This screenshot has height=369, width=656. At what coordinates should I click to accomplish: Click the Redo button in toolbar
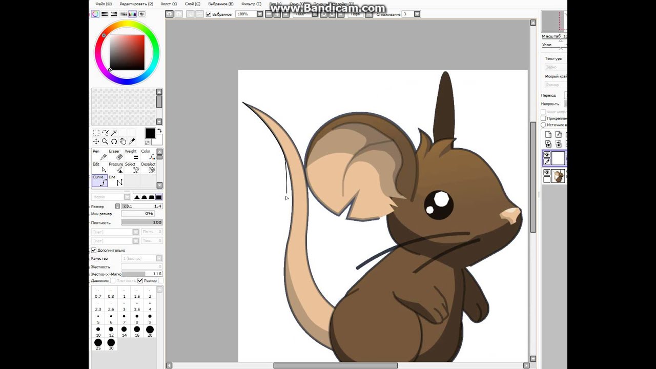[x=179, y=14]
